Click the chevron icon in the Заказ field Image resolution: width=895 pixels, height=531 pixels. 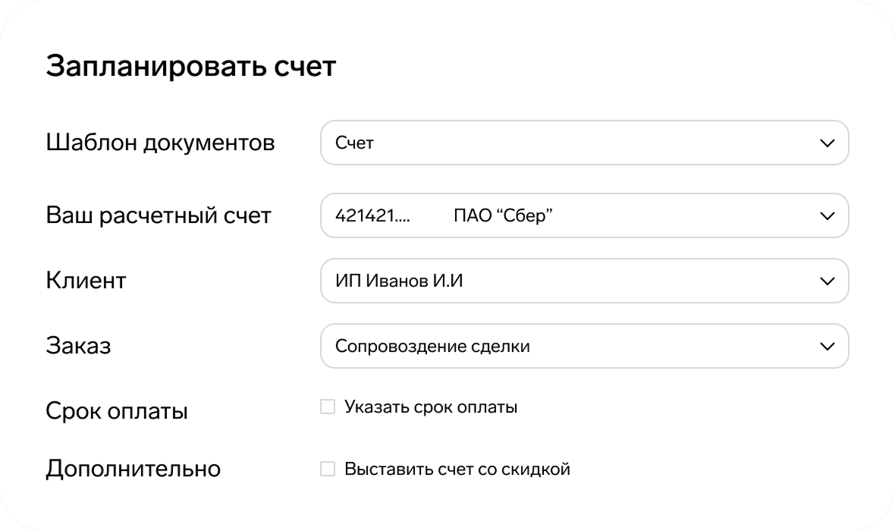tap(827, 346)
